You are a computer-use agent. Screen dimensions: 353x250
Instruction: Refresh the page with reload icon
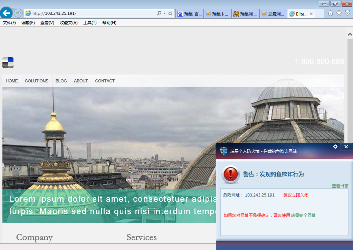click(x=170, y=13)
